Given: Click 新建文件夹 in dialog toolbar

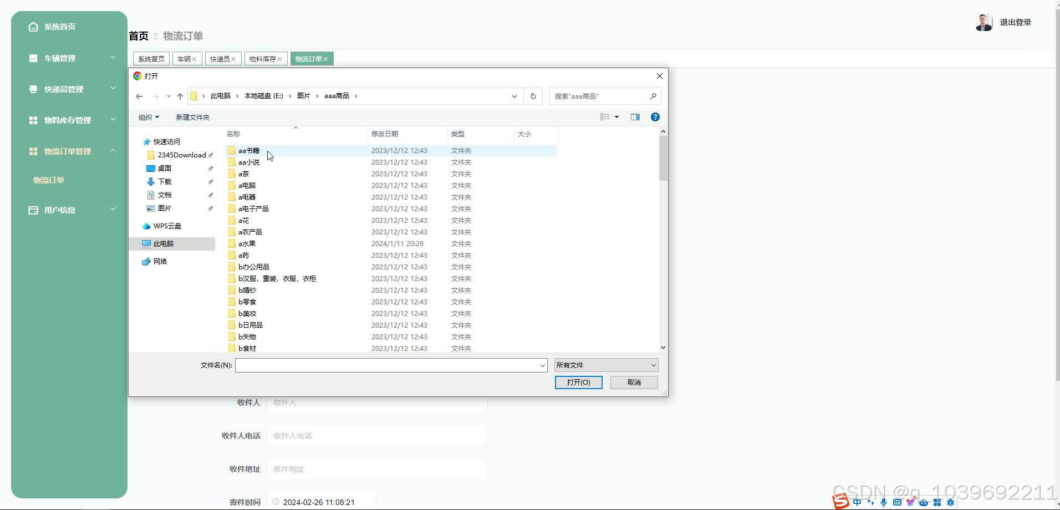Looking at the screenshot, I should (192, 117).
